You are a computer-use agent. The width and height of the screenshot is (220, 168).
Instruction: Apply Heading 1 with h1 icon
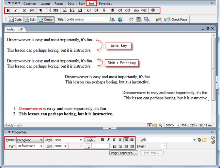65,10
